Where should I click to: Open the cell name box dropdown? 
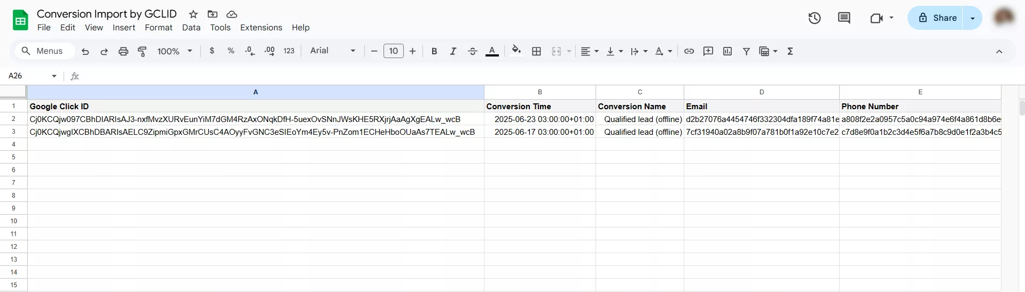[x=54, y=76]
